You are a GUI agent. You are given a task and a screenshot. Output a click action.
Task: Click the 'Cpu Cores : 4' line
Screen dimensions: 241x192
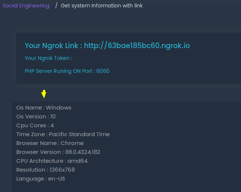coord(35,126)
